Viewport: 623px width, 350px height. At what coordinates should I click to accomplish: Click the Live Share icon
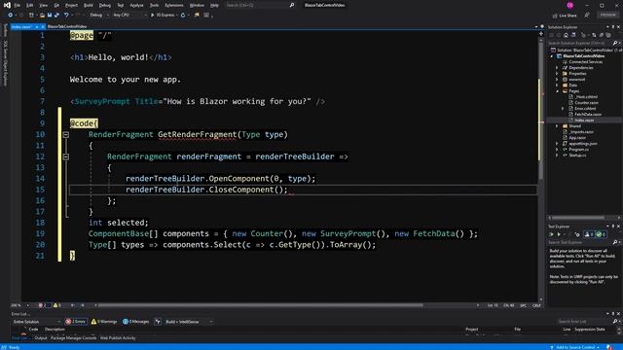555,16
